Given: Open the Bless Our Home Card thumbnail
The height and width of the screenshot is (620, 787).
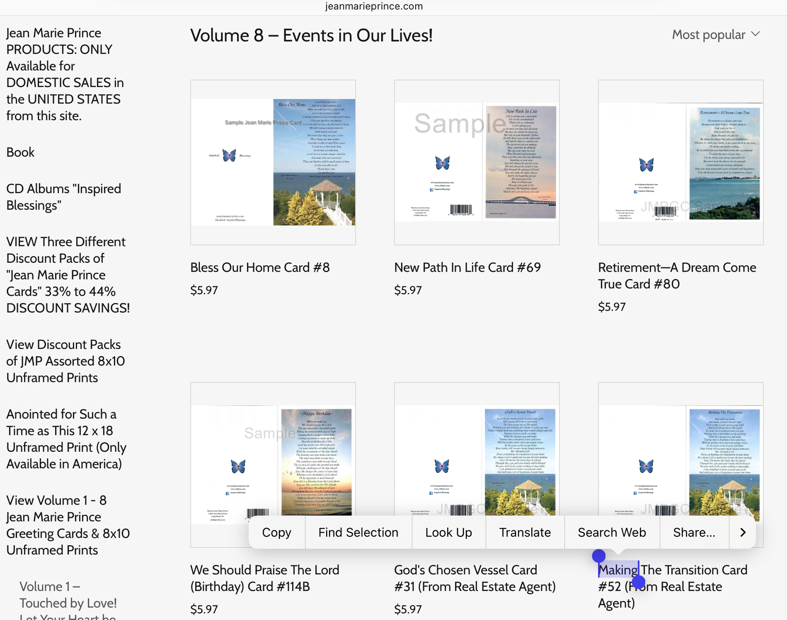Looking at the screenshot, I should (x=273, y=162).
